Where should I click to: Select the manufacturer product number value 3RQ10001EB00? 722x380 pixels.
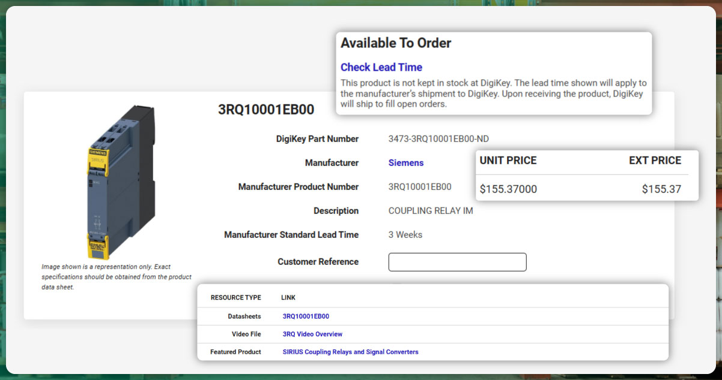point(420,187)
